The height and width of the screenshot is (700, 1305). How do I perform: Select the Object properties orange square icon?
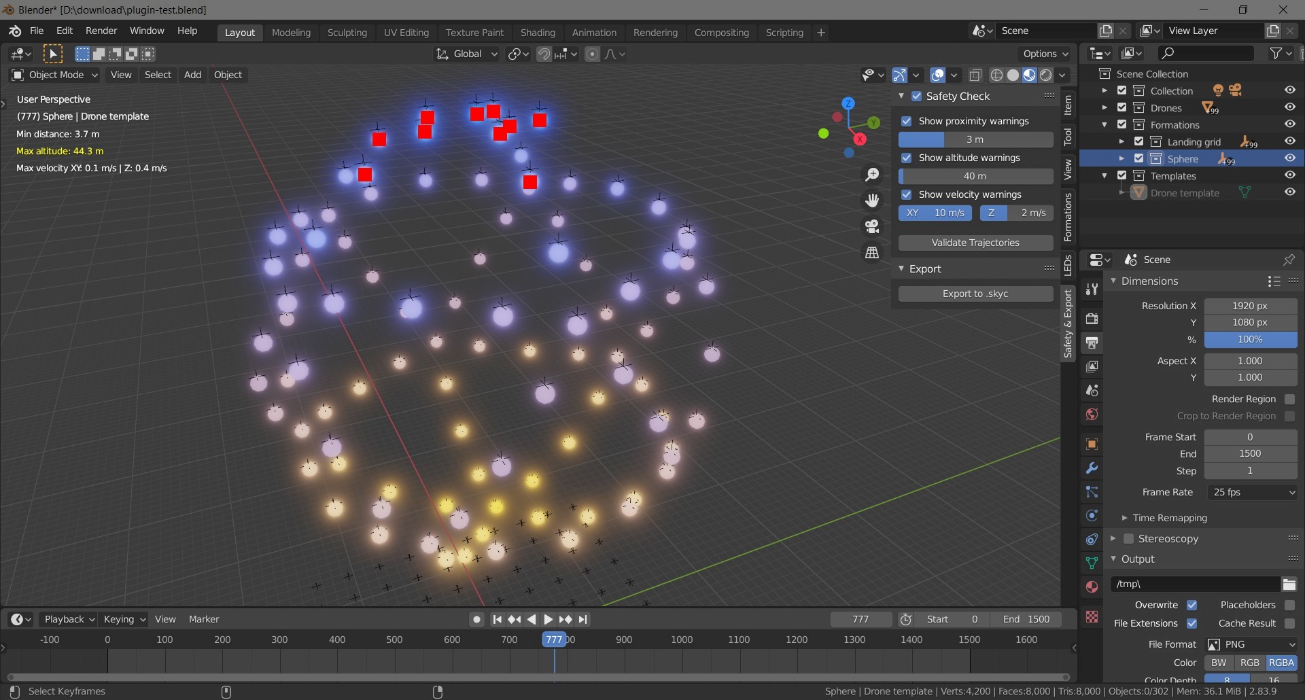[1092, 444]
